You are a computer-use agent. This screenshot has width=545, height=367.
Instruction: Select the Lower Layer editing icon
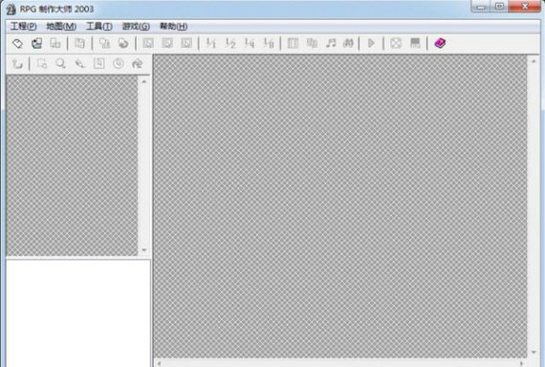point(148,43)
